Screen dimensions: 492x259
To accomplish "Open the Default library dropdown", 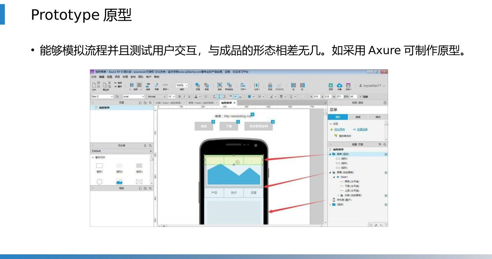I will (x=122, y=151).
